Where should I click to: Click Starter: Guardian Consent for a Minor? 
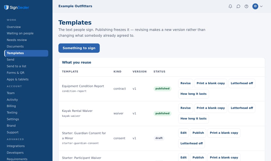84,136
